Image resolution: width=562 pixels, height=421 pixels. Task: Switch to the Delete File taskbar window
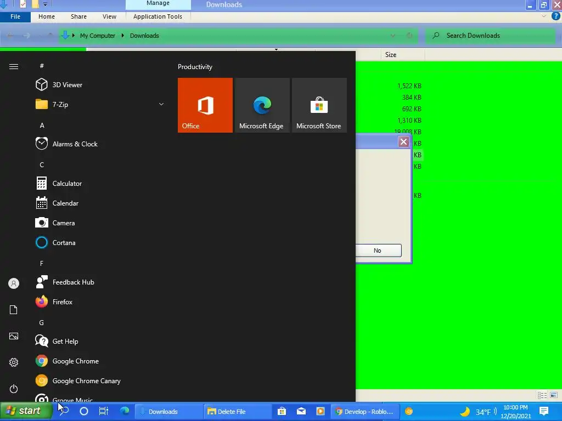pos(238,411)
